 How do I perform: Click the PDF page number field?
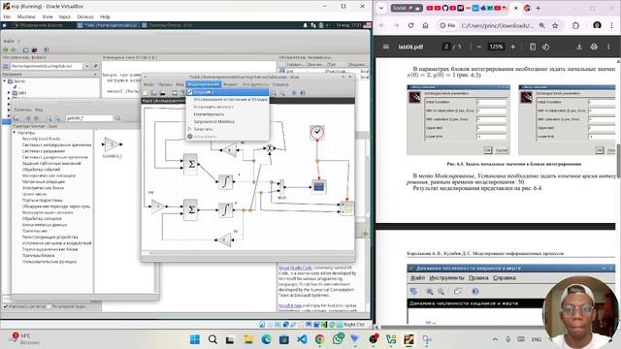point(446,47)
